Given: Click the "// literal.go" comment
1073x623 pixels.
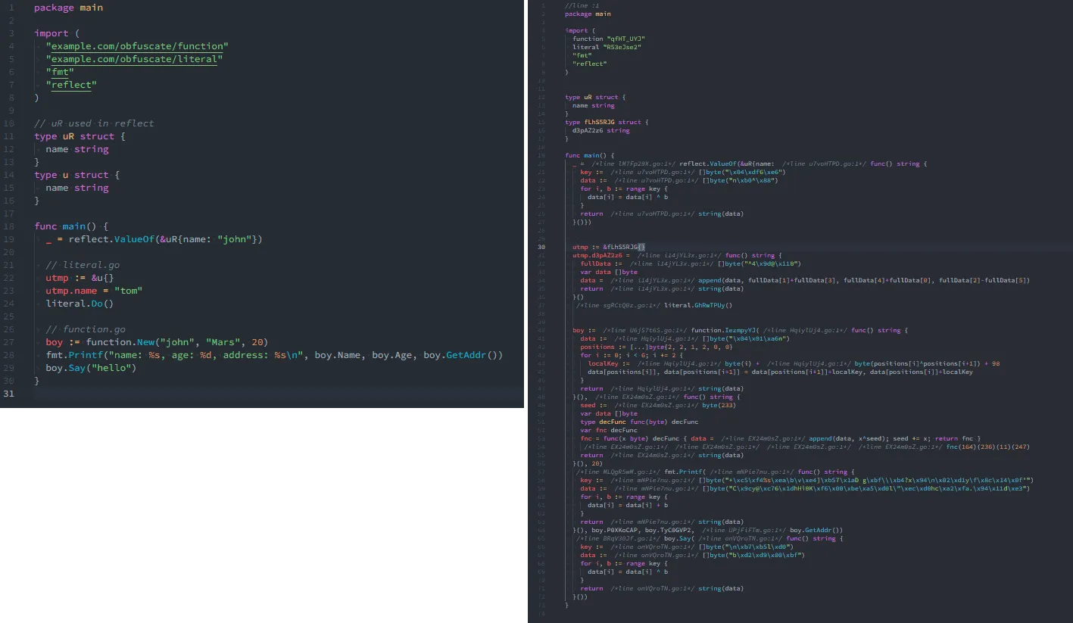Looking at the screenshot, I should pos(83,265).
